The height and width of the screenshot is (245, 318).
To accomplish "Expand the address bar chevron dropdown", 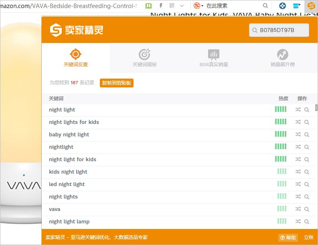I will [182, 6].
